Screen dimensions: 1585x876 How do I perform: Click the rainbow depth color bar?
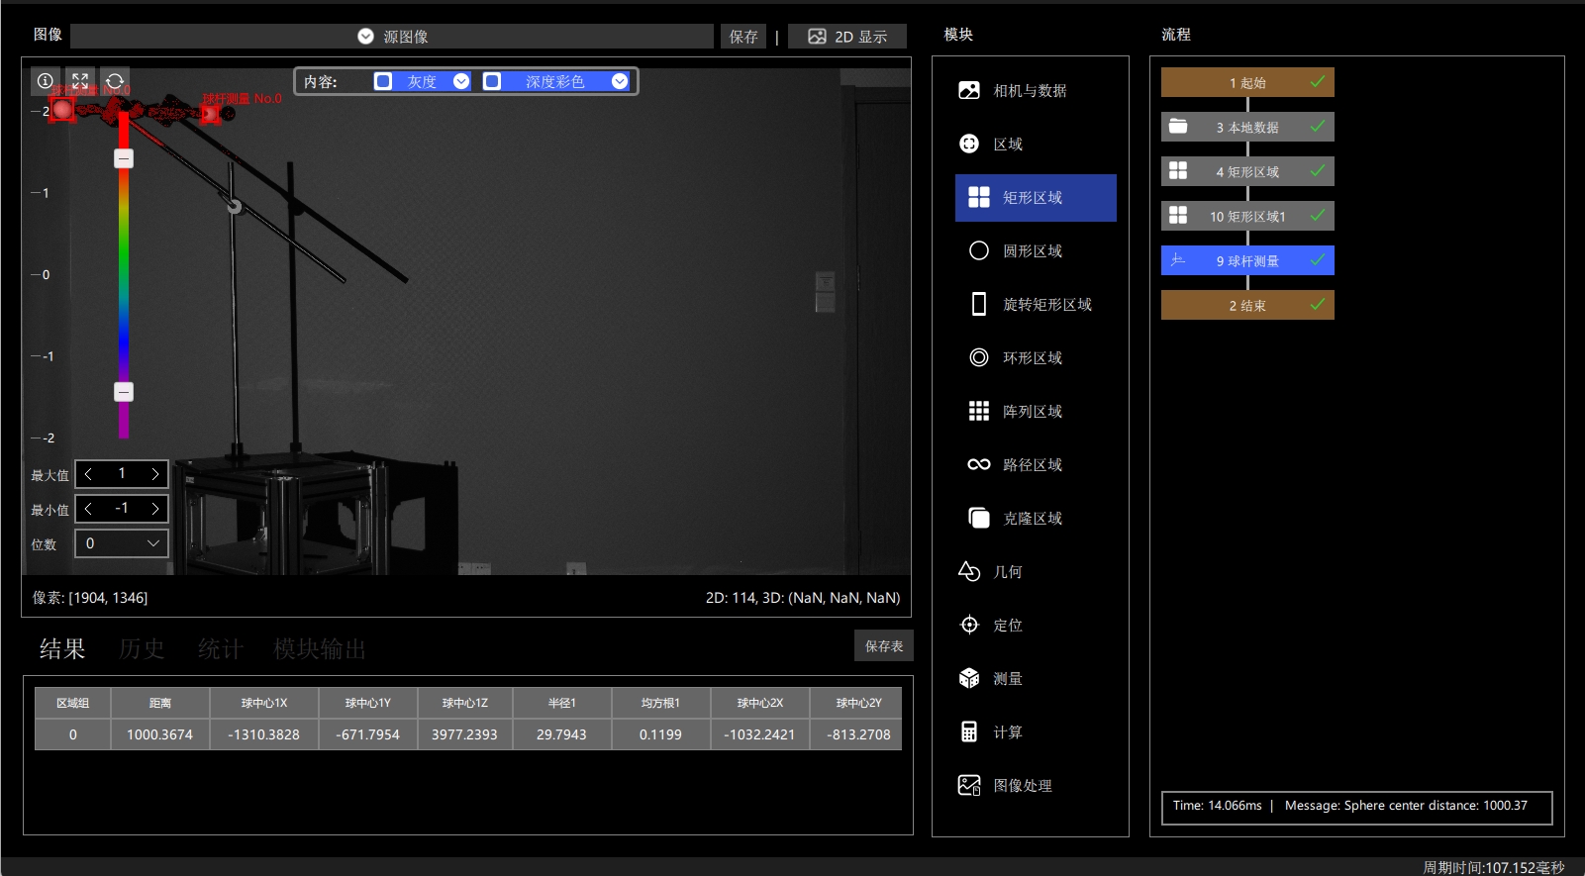(x=124, y=275)
